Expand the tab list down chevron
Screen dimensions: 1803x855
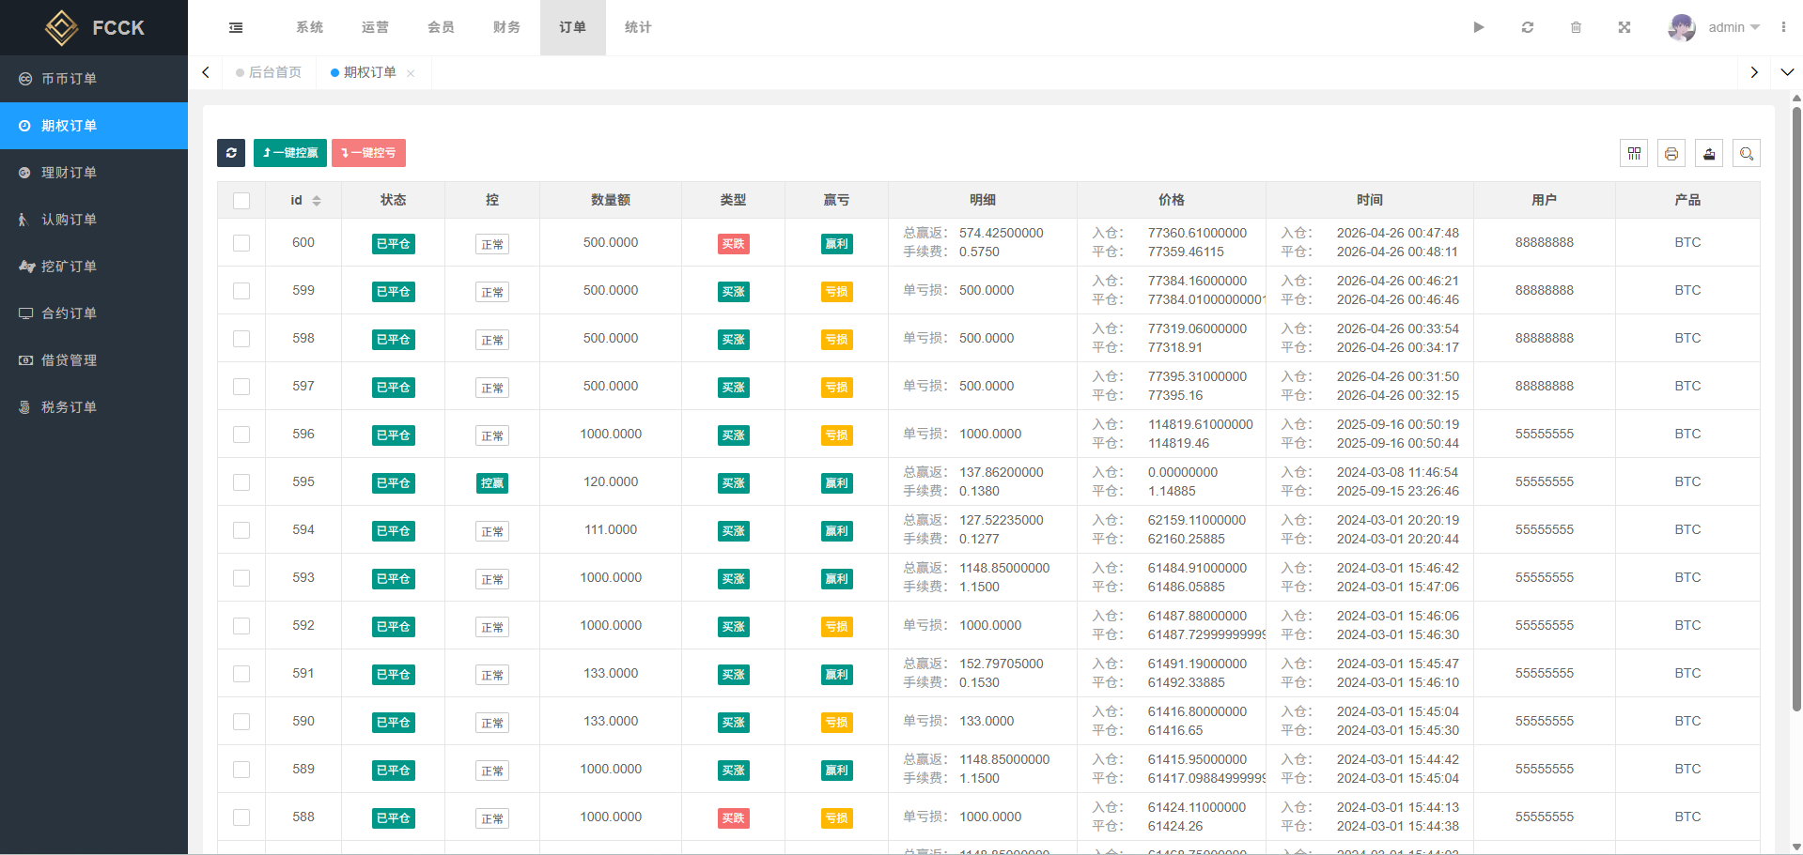1787,72
